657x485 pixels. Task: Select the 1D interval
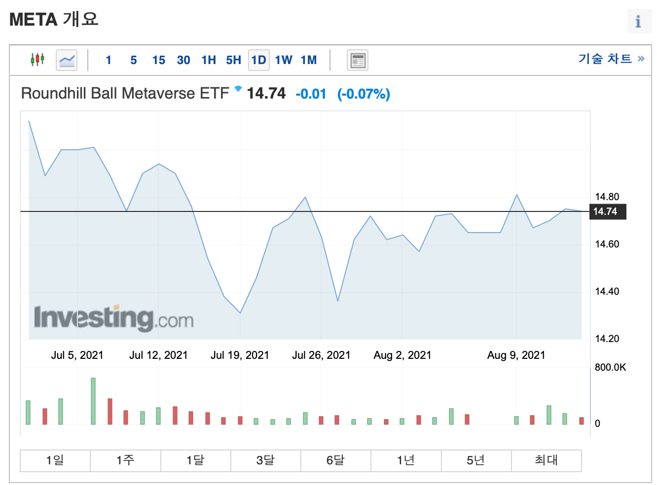tap(259, 60)
